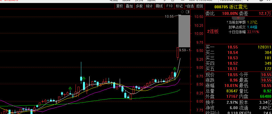Click the boxed 今开 value 10.55

coord(266,75)
